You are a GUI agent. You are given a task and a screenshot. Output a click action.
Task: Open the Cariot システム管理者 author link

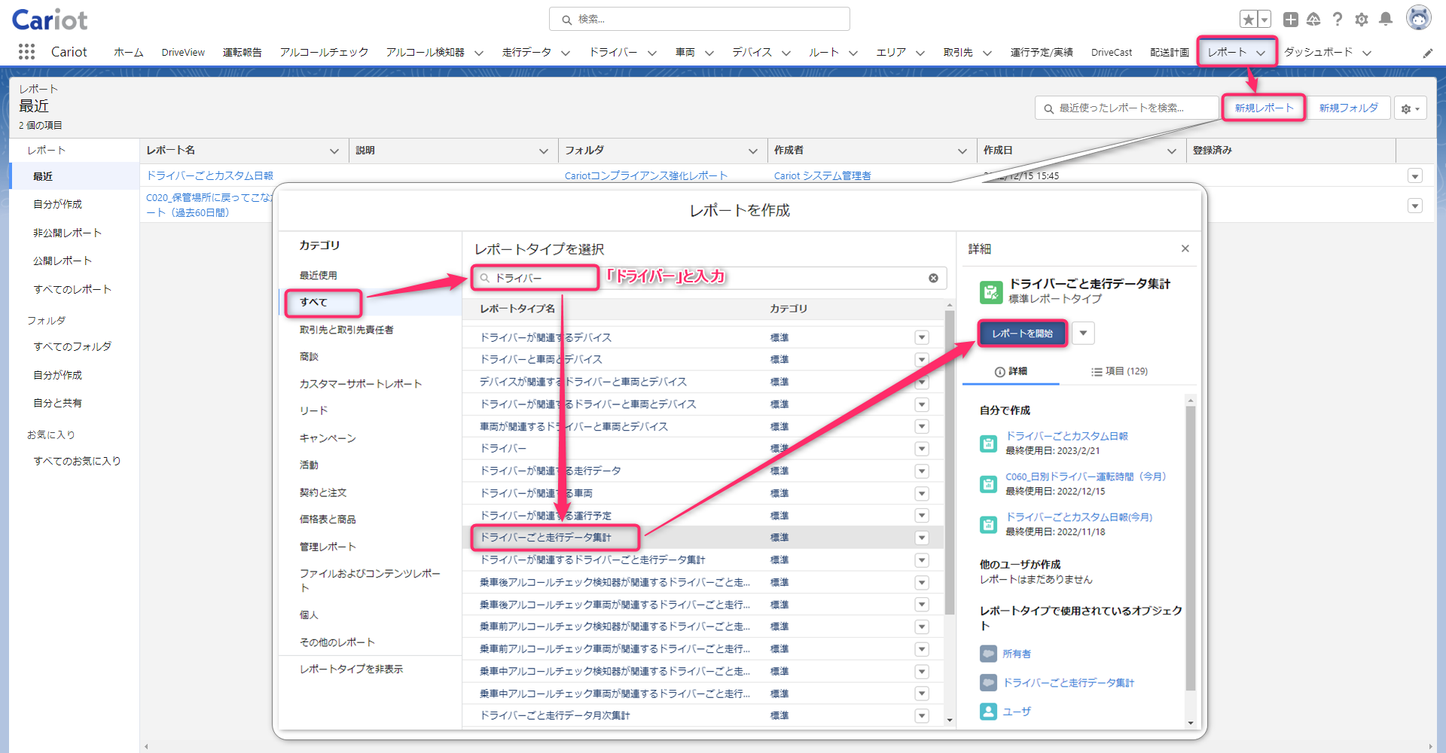(x=822, y=175)
